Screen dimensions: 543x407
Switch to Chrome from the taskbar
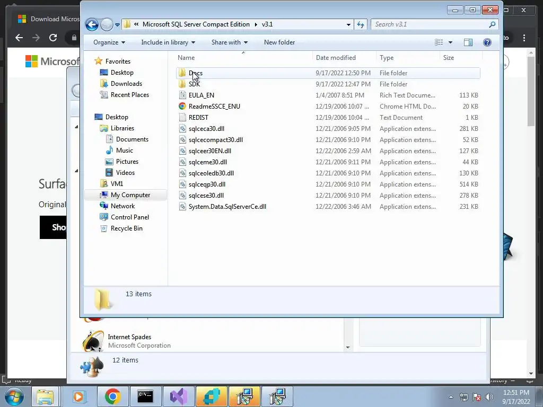pyautogui.click(x=112, y=396)
